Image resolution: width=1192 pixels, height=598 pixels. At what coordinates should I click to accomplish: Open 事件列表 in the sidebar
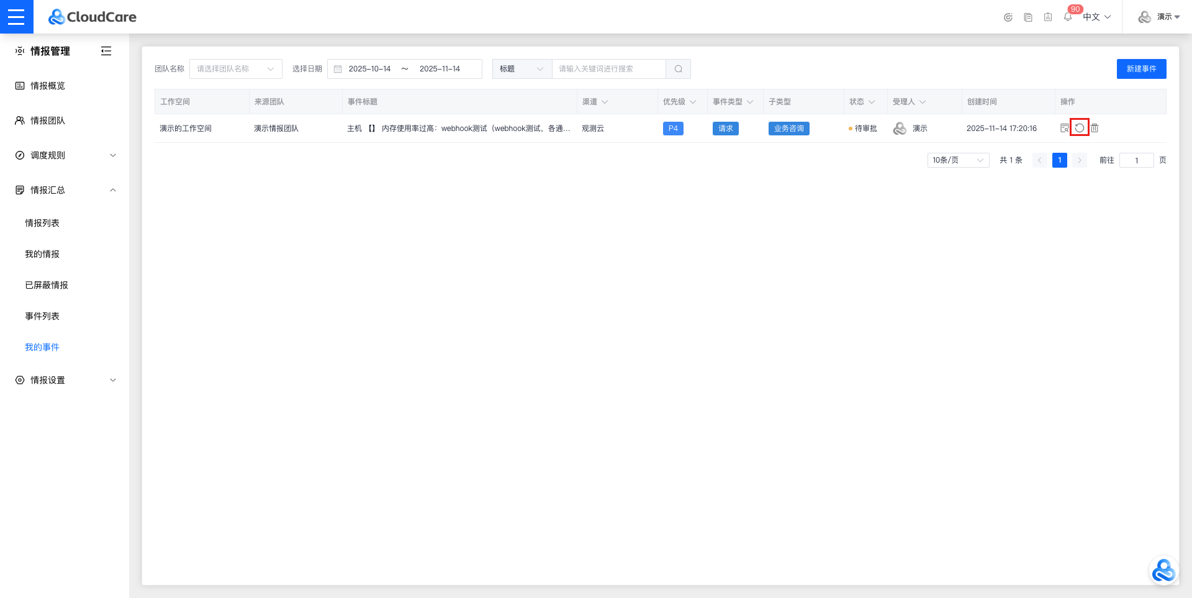42,316
